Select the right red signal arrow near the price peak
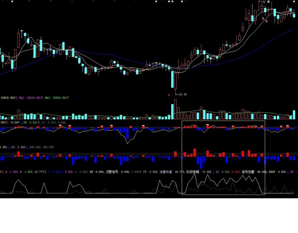The image size is (298, 233). tap(267, 21)
